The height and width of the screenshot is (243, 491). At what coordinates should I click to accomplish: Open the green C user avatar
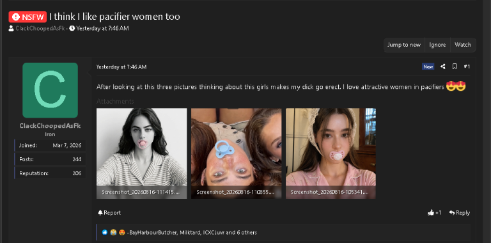pyautogui.click(x=50, y=90)
